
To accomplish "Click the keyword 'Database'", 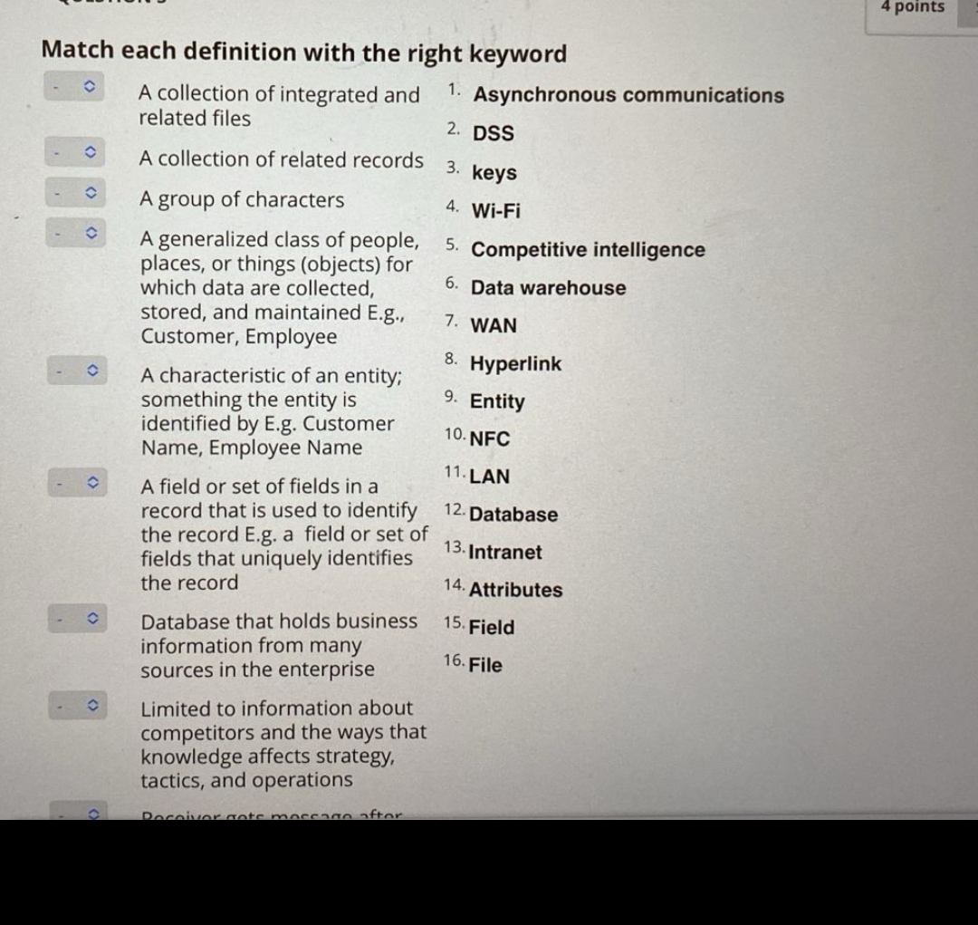I will click(x=513, y=515).
